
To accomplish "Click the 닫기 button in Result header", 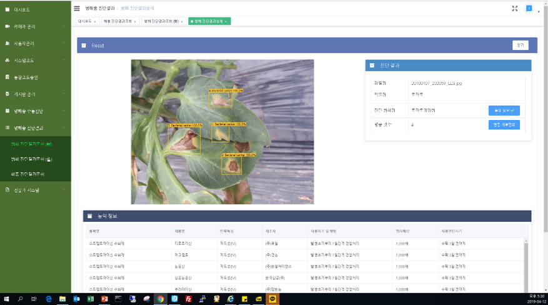I will click(x=520, y=45).
